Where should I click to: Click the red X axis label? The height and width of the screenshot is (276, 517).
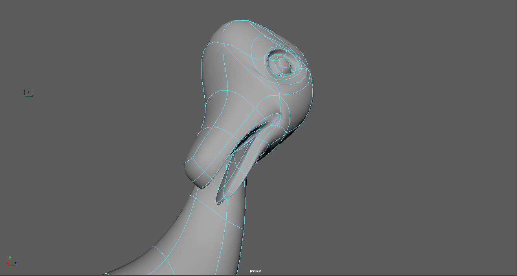point(7,263)
